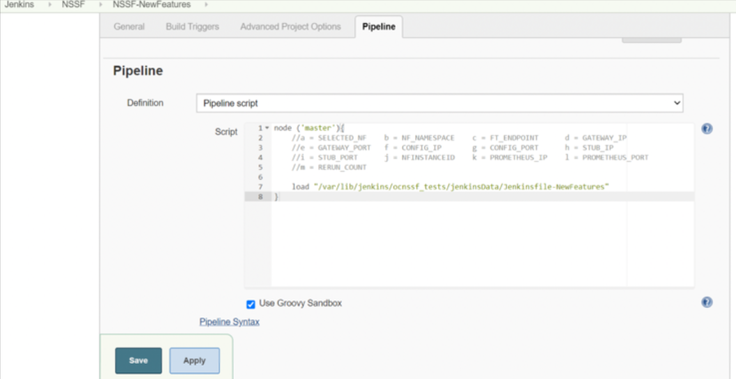The image size is (736, 379).
Task: Go to NSSF breadcrumb
Action: coord(73,5)
